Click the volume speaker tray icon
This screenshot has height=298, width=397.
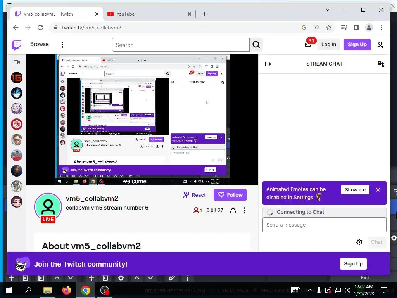347,290
